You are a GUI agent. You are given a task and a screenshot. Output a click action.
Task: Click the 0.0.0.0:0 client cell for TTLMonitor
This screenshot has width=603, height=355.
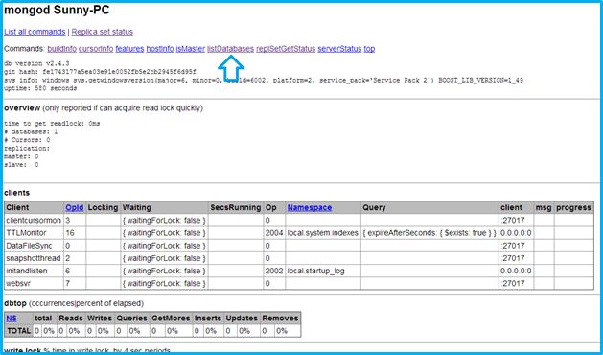point(516,233)
